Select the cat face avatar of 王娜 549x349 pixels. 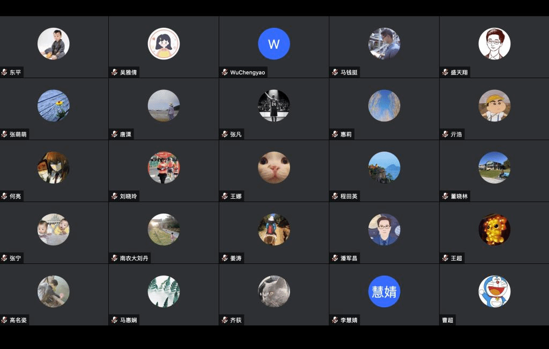(274, 168)
